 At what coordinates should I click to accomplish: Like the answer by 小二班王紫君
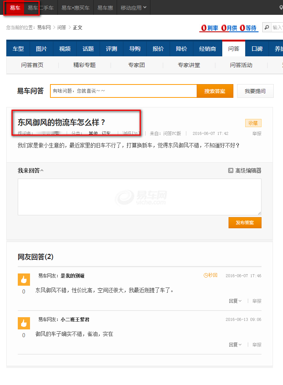[24, 323]
